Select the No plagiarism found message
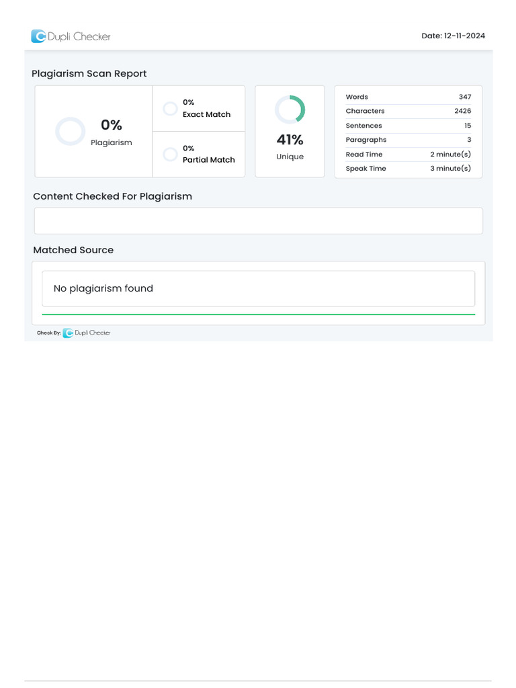This screenshot has width=516, height=688. (103, 288)
